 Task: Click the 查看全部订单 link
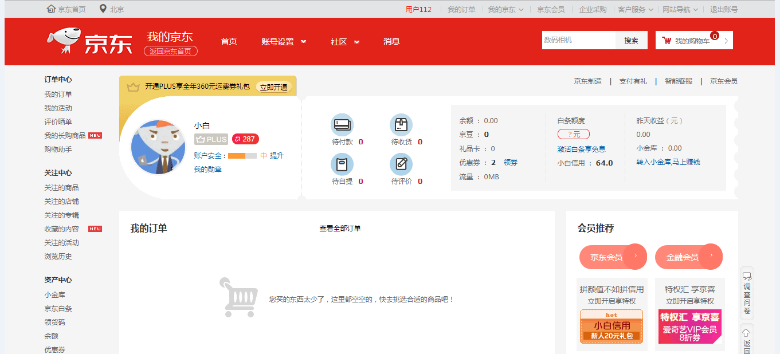[340, 228]
